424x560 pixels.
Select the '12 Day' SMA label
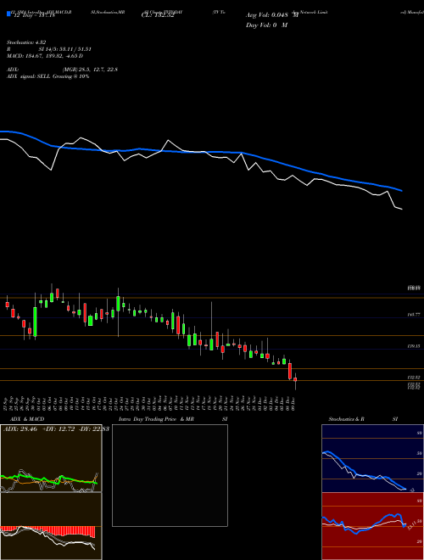click(x=34, y=15)
